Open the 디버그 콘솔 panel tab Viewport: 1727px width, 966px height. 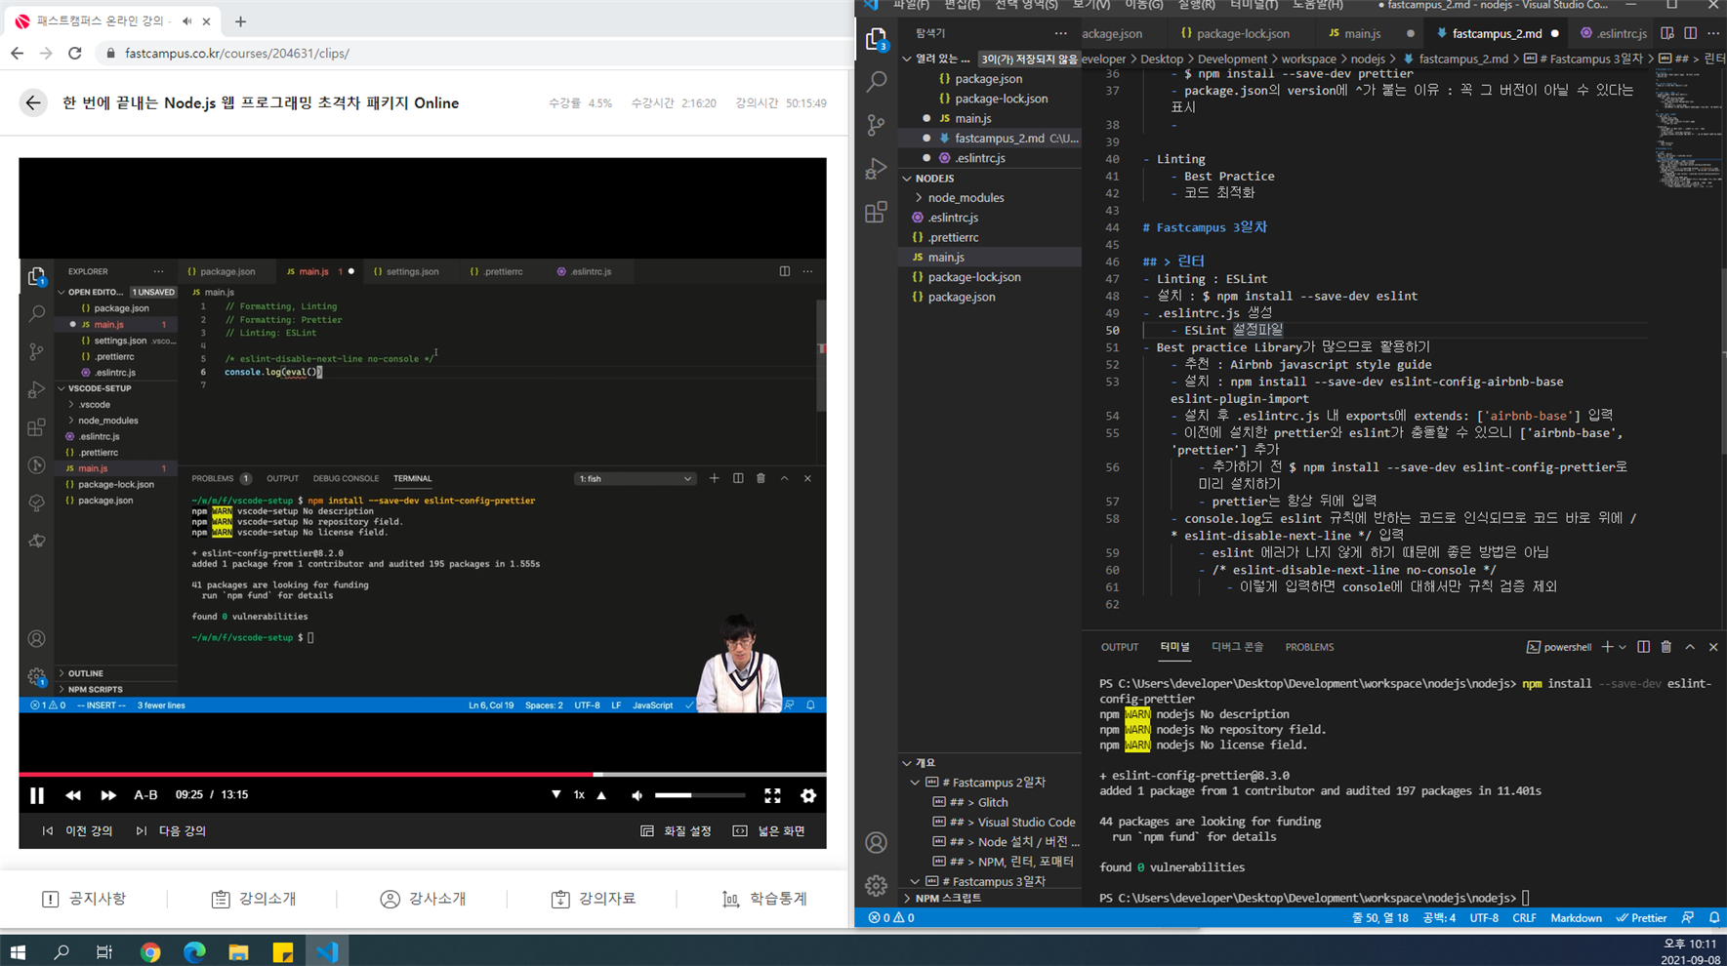(x=1237, y=647)
